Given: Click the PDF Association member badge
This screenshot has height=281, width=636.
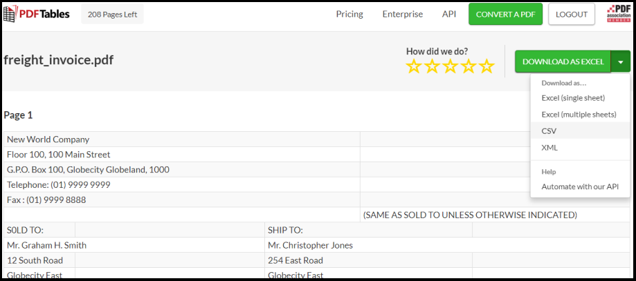Looking at the screenshot, I should 617,14.
